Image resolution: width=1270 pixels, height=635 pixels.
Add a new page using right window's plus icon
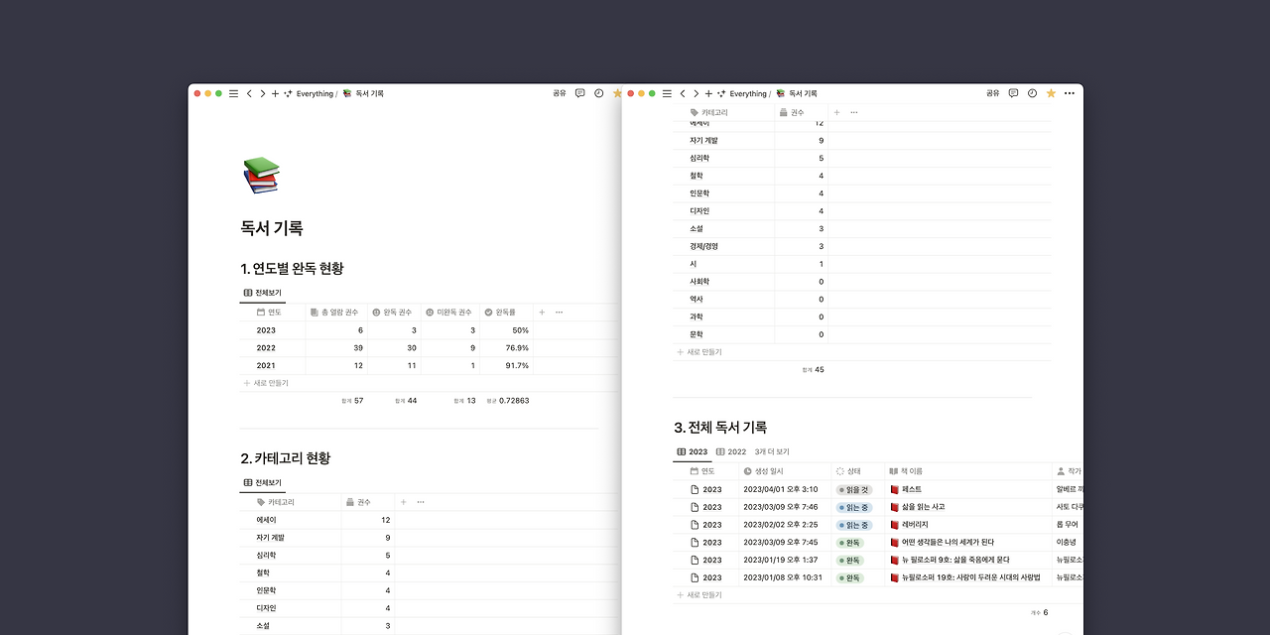tap(709, 93)
